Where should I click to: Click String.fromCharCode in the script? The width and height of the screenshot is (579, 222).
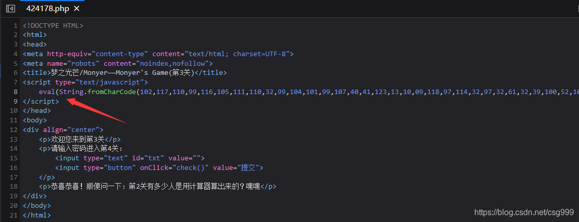[x=98, y=92]
